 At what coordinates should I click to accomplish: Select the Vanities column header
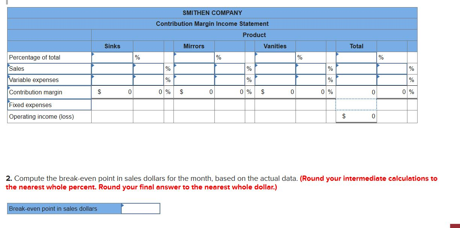click(275, 46)
